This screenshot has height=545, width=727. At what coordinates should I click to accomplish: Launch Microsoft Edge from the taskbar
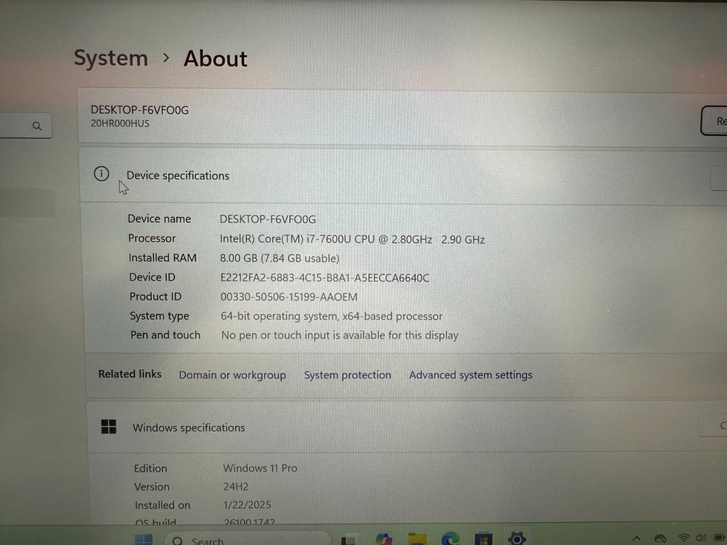click(x=450, y=539)
